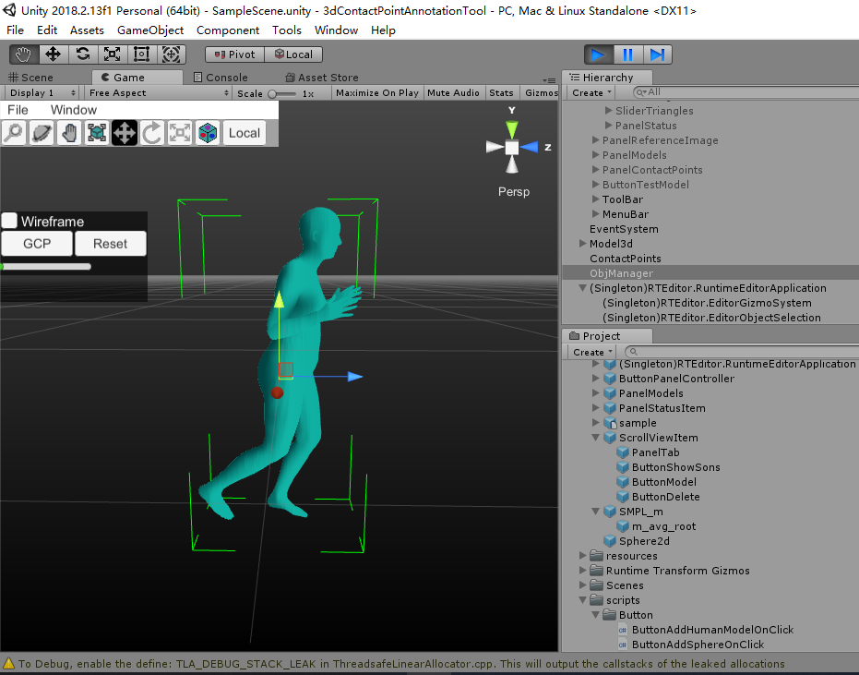Screen dimensions: 859x675
Task: Switch to the Console tab
Action: click(221, 78)
